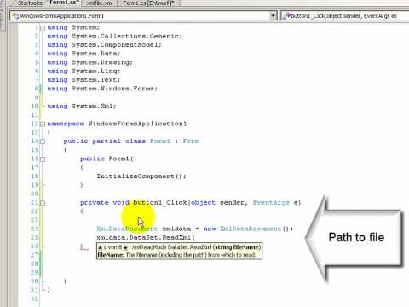Click the 'using System.Windows.Forms;' line
The width and height of the screenshot is (409, 307).
[102, 89]
